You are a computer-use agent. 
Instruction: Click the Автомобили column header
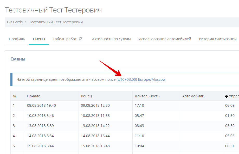click(x=193, y=96)
